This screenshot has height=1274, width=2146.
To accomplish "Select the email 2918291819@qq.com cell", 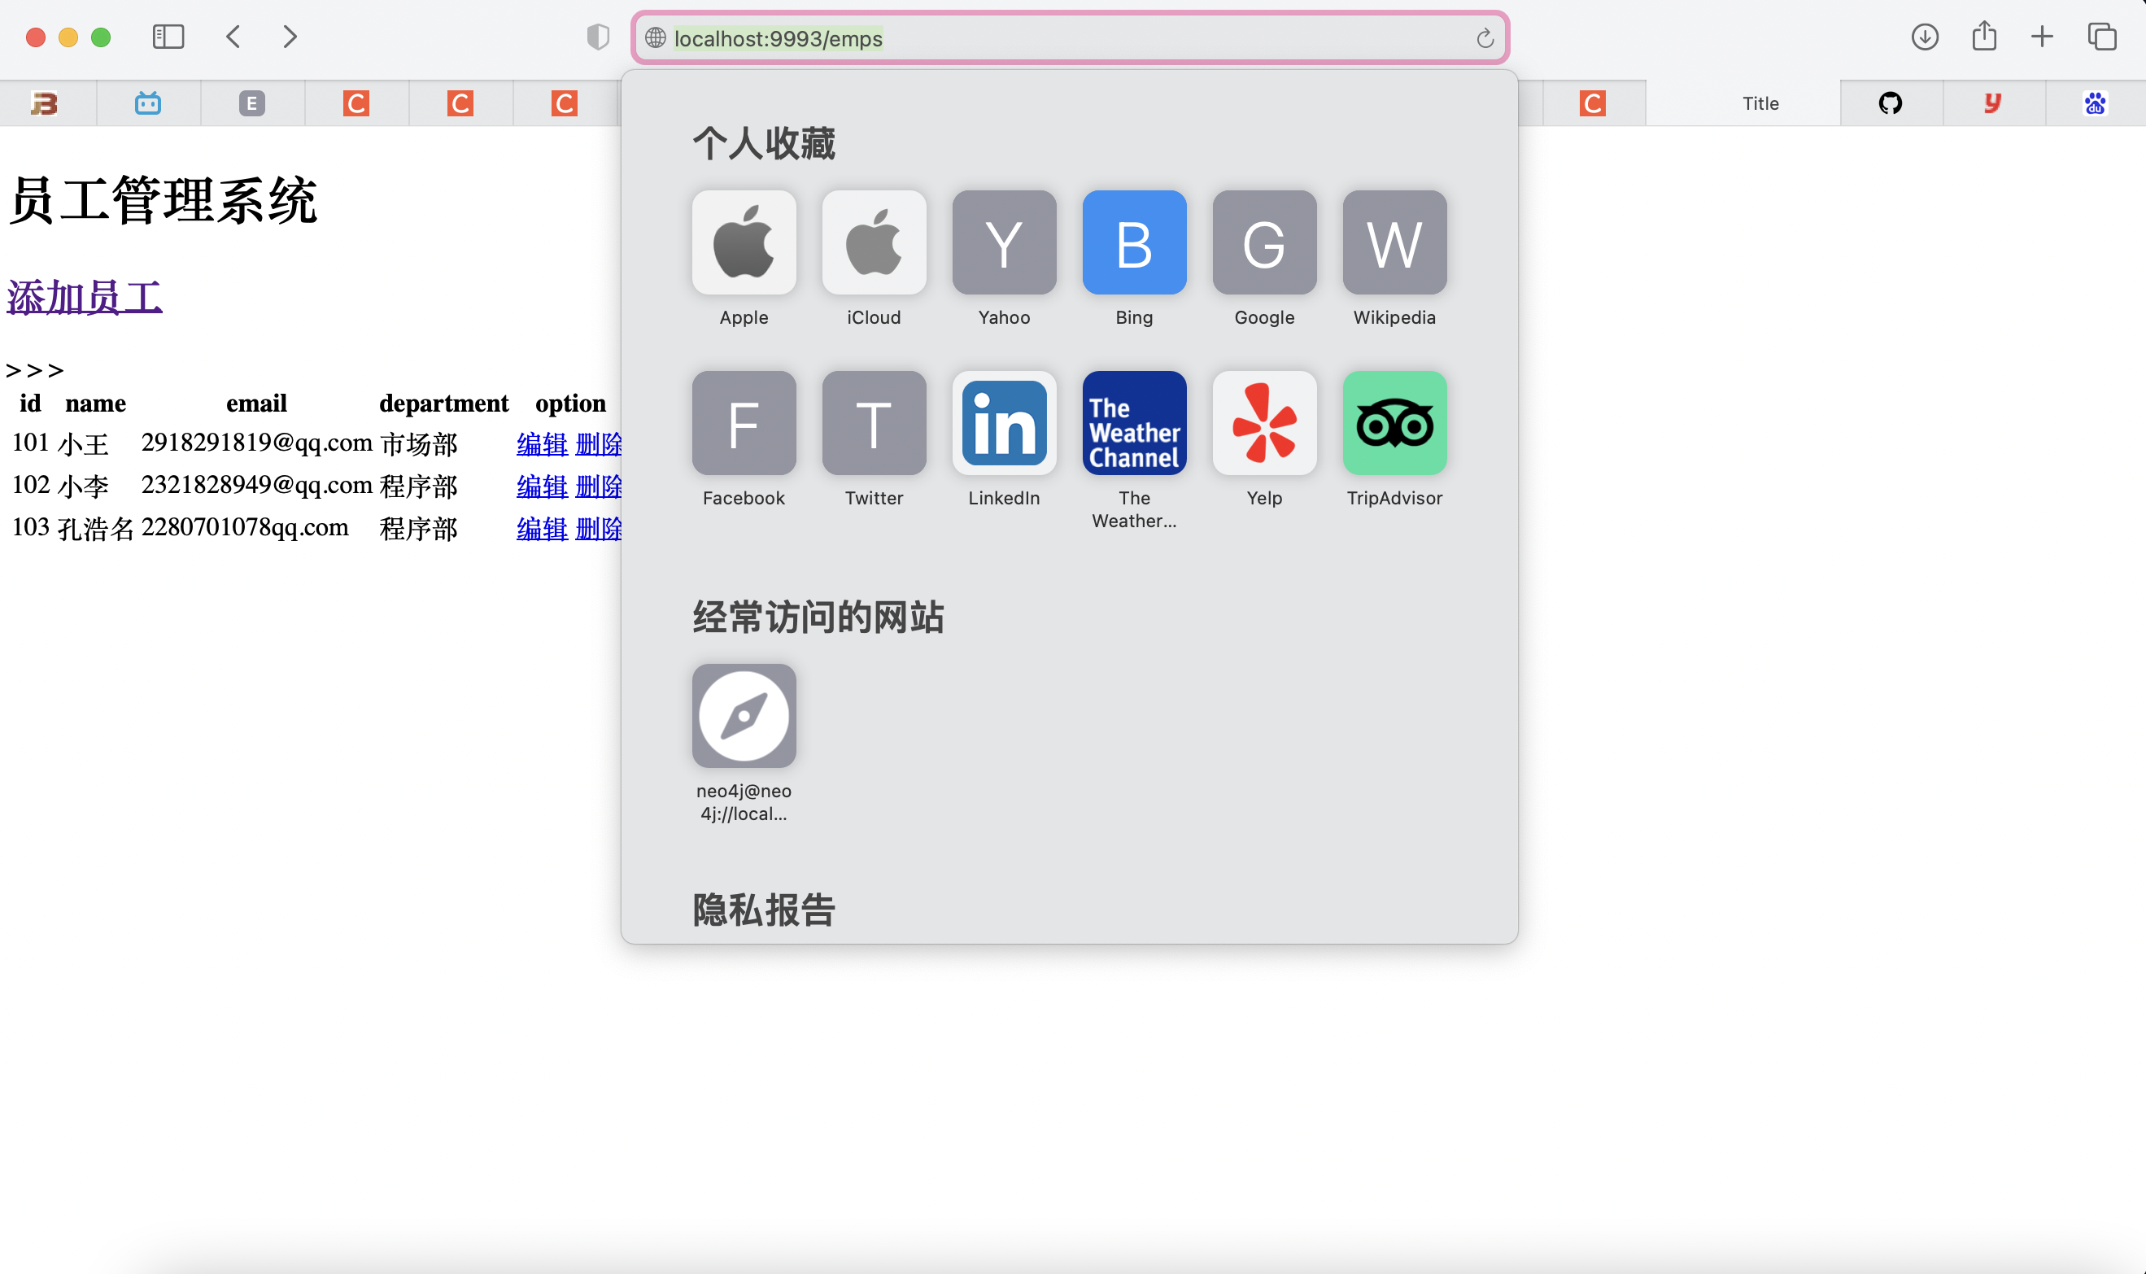I will 257,443.
